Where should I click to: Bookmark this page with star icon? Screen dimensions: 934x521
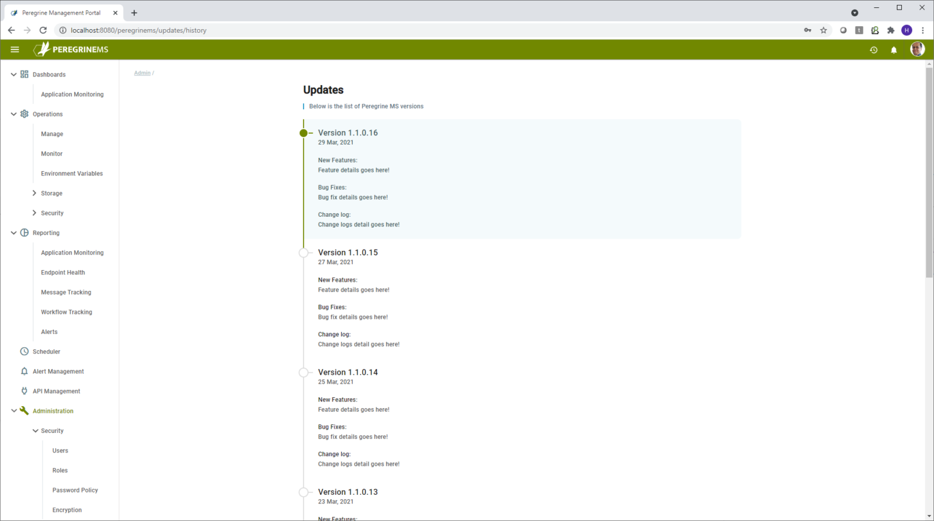[x=823, y=30]
